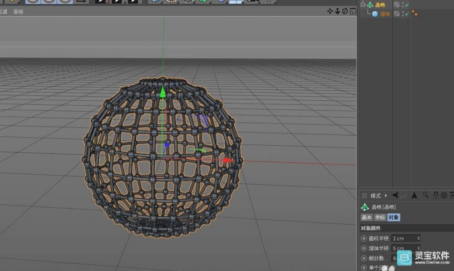Switch to the 基本 tab

coord(366,217)
